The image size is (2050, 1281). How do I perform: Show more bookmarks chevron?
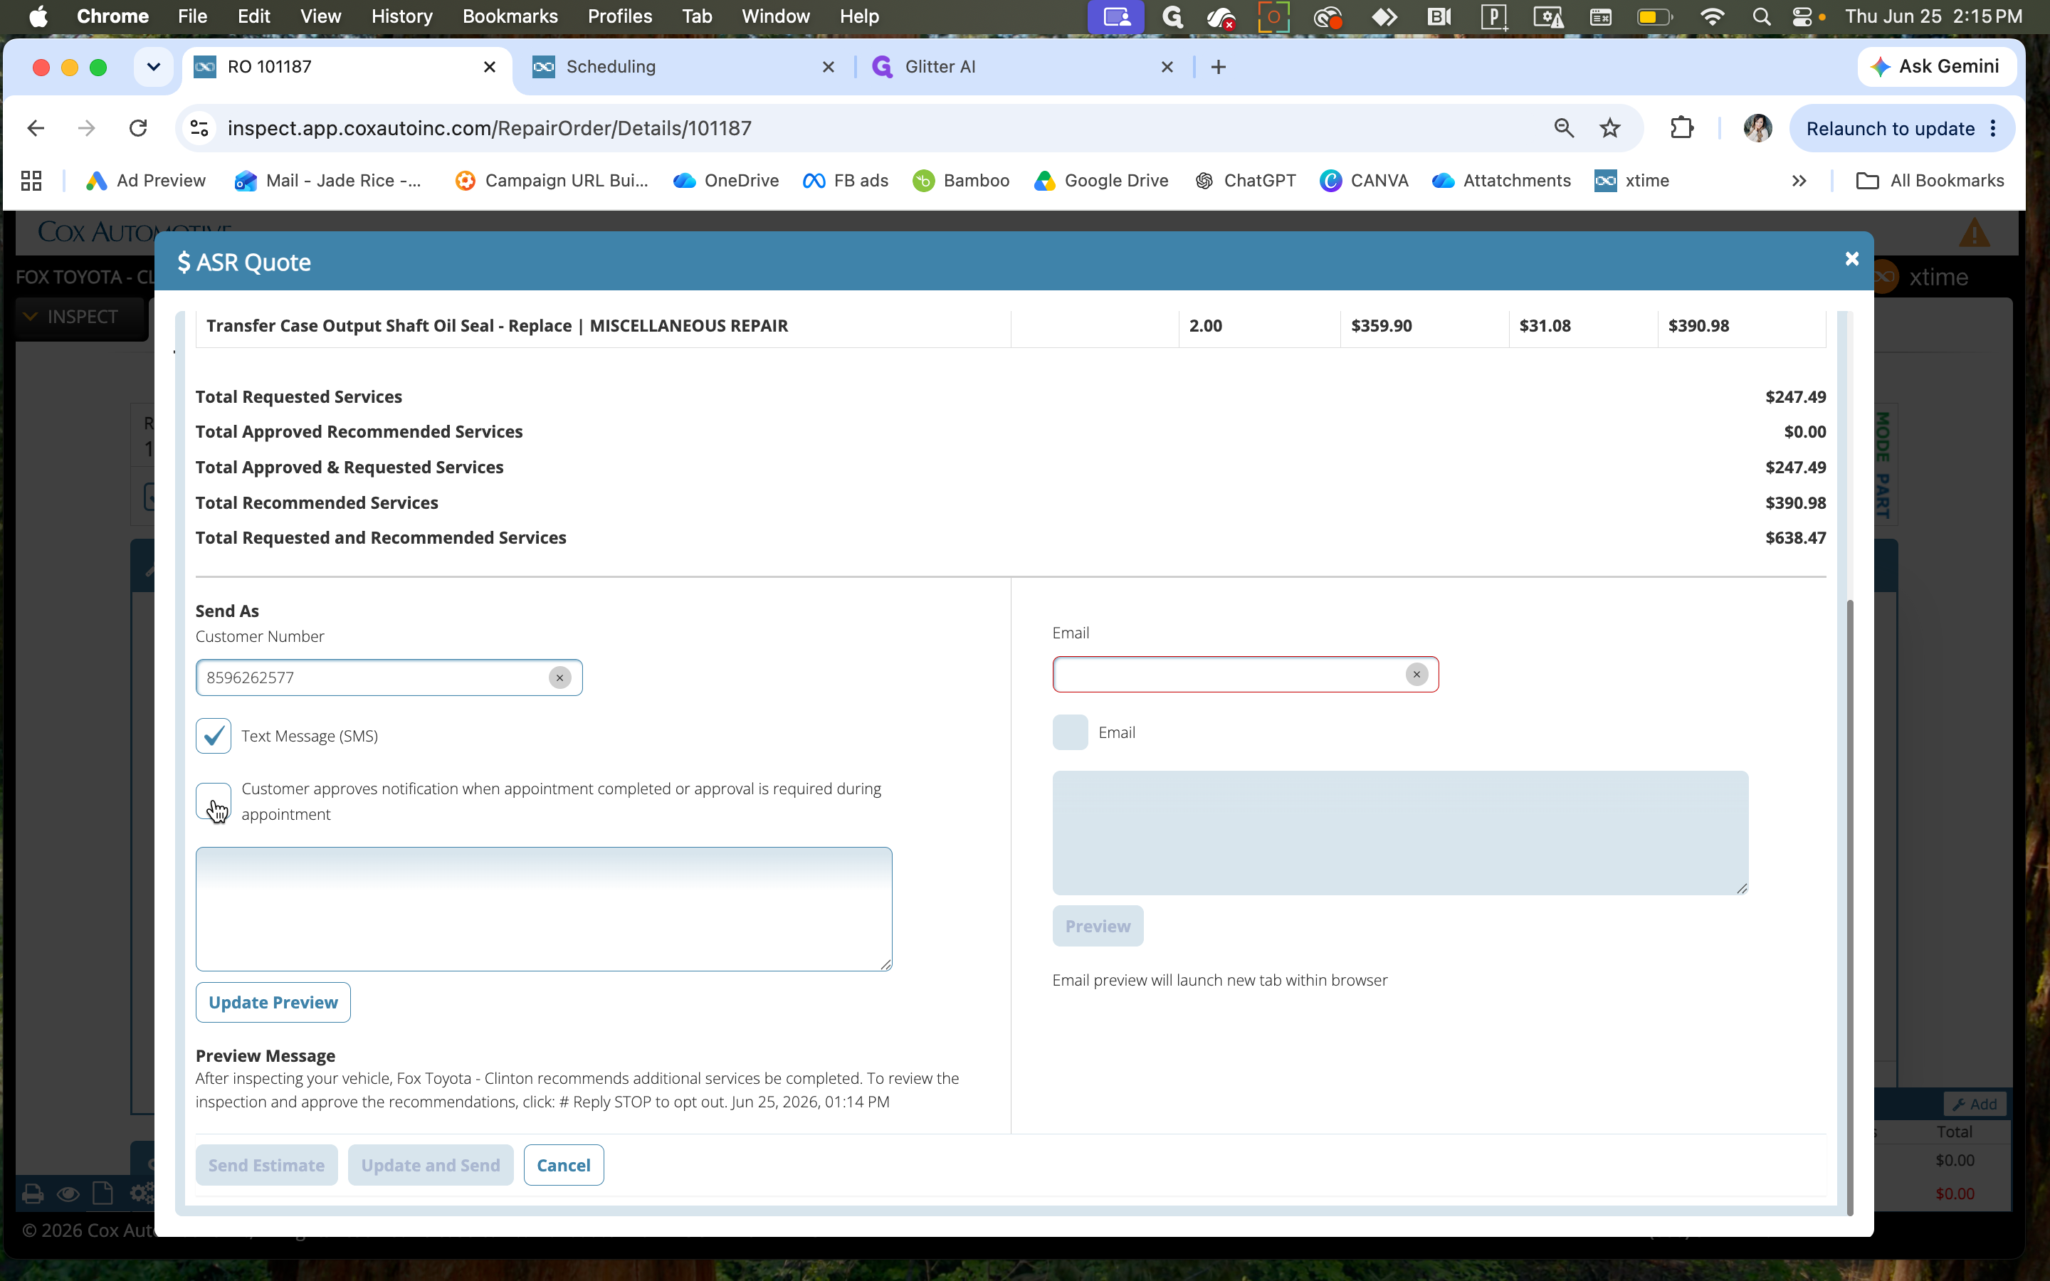(x=1799, y=181)
